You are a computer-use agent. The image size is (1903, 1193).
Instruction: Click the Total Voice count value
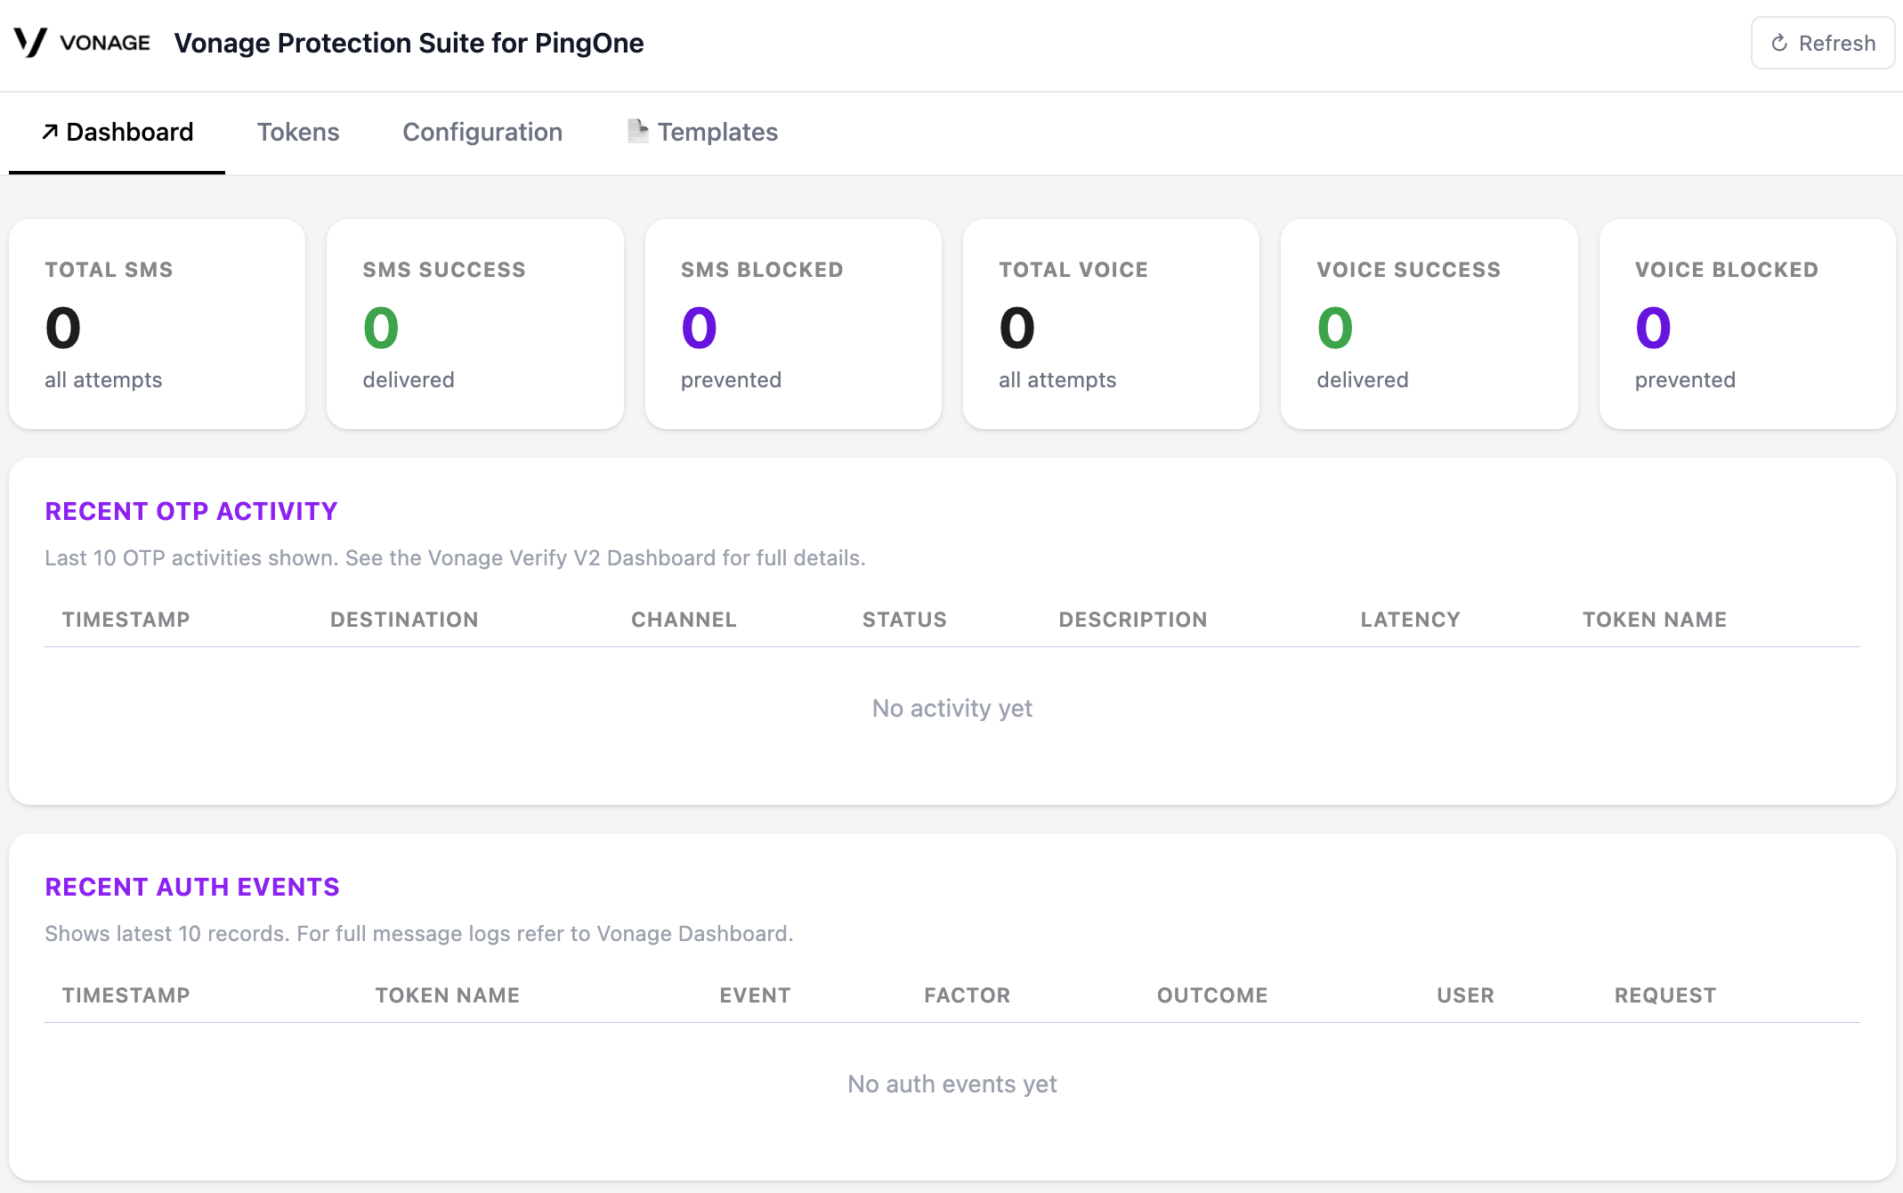coord(1016,328)
